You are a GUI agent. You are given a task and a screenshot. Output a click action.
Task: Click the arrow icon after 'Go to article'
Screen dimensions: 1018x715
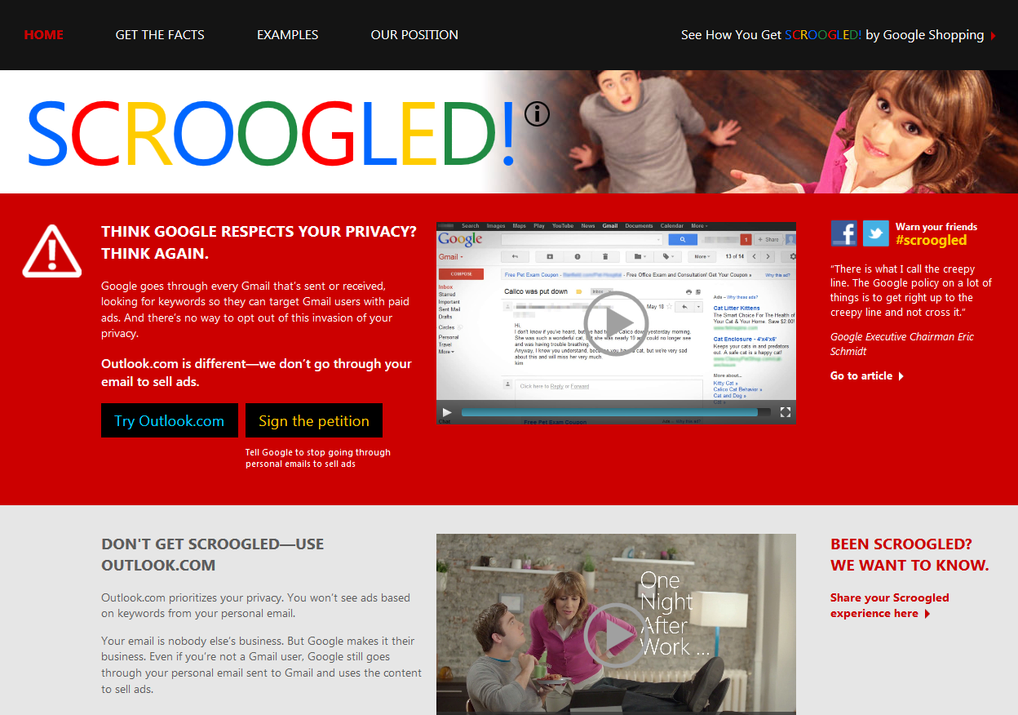pos(901,375)
